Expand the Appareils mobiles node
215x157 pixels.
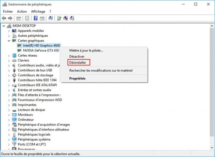[x=9, y=31]
